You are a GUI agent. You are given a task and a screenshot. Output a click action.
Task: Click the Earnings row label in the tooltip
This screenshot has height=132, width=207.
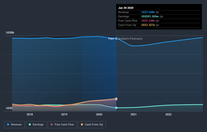(x=124, y=16)
